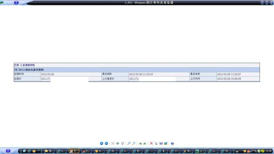Go to the previous image

pos(101,143)
